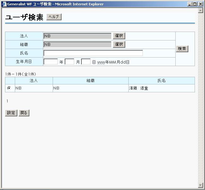This screenshot has height=190, width=205.
Task: Click the result name 清藤 道重
Action: 138,88
